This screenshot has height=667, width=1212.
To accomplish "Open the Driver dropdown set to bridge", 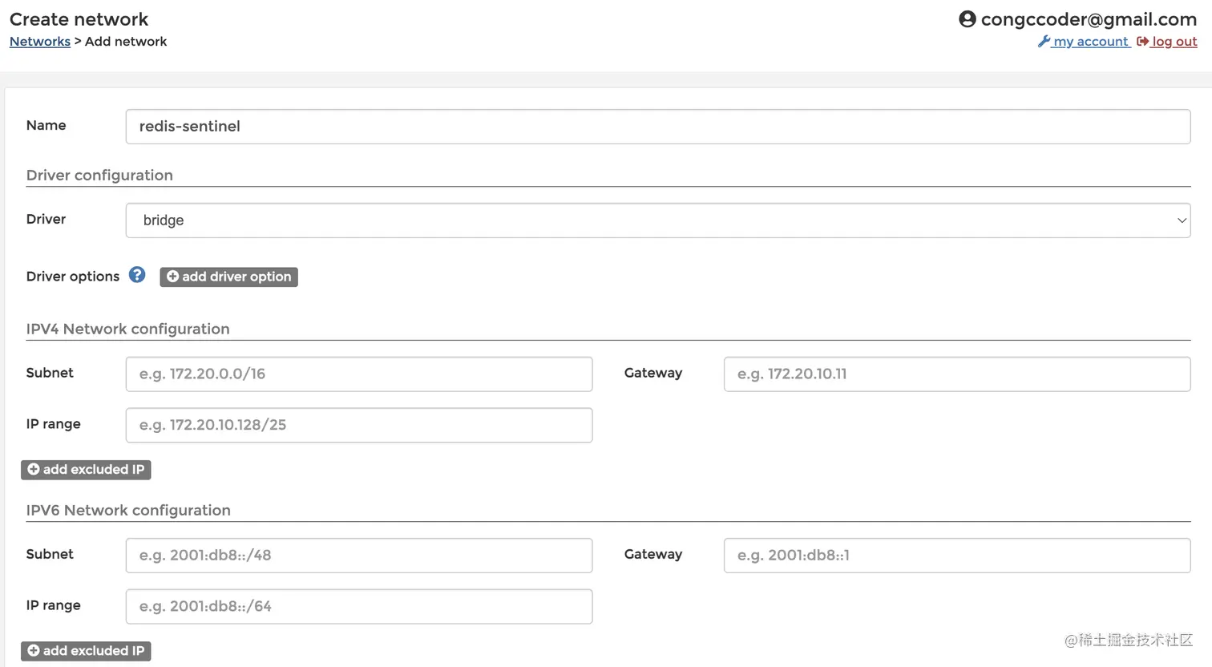I will click(x=658, y=220).
